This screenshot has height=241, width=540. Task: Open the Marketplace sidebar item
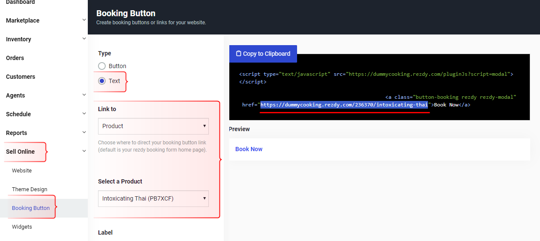[23, 20]
